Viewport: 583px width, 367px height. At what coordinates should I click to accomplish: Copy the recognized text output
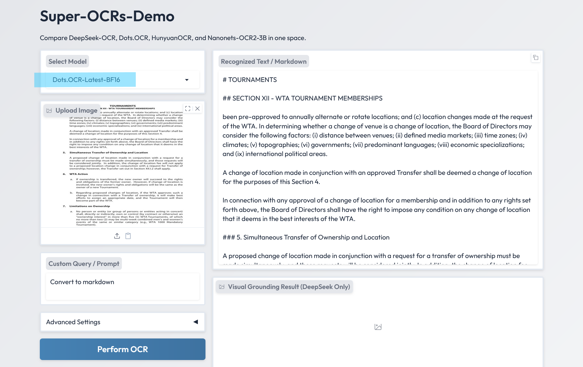click(x=536, y=58)
